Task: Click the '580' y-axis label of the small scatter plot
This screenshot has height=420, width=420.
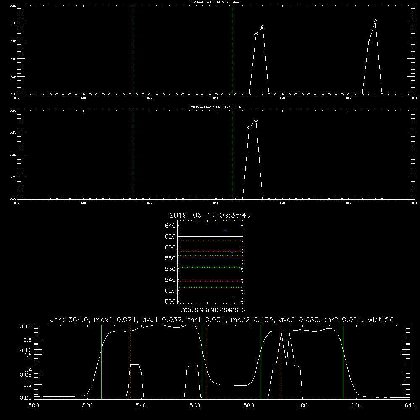Action: (171, 258)
